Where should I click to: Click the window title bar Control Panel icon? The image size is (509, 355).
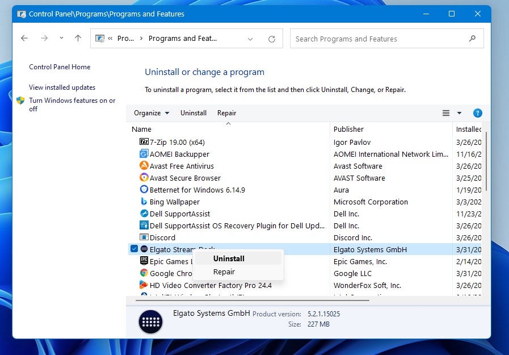22,14
